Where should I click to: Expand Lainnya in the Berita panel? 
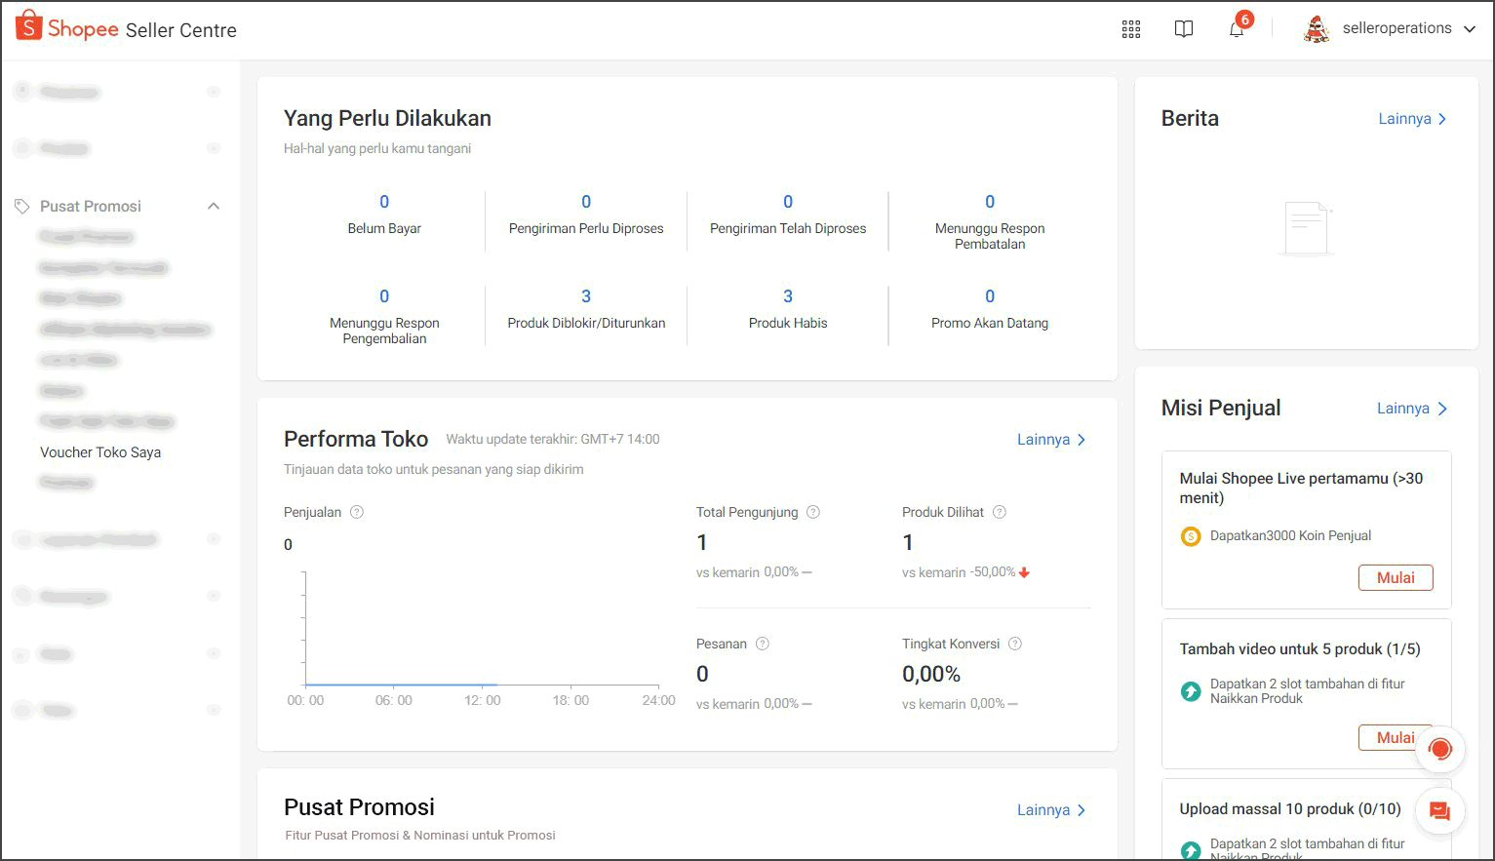pos(1412,119)
